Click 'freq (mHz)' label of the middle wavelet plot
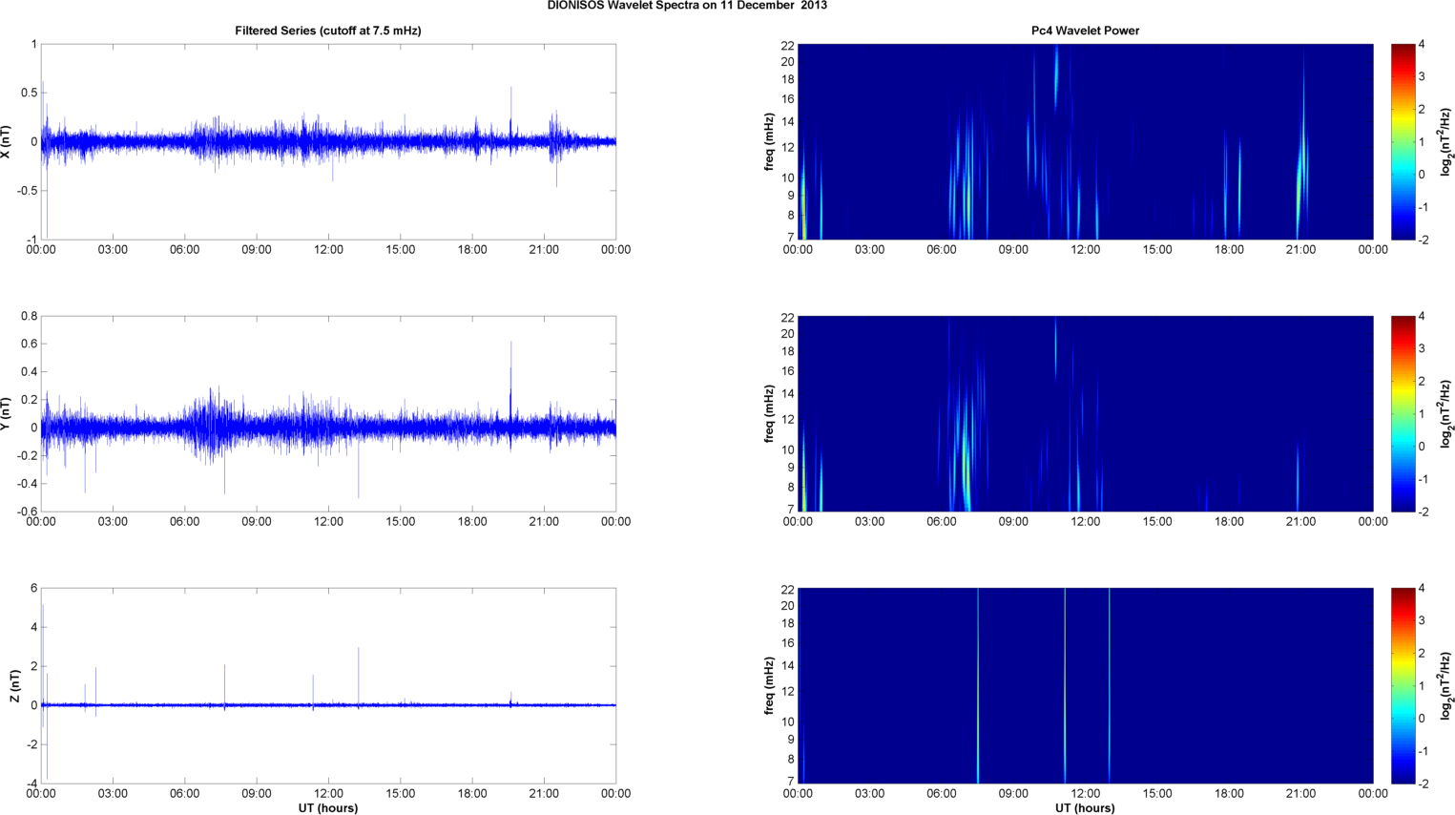The height and width of the screenshot is (815, 1455). coord(769,413)
